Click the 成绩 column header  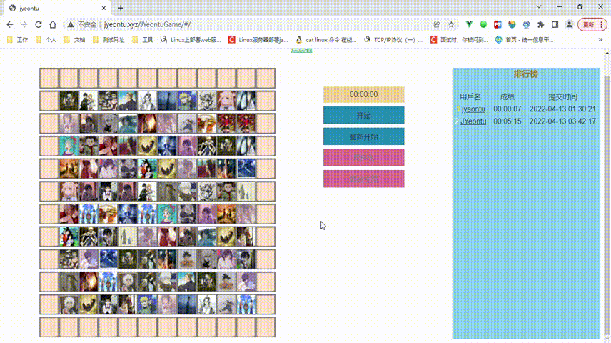pyautogui.click(x=508, y=96)
